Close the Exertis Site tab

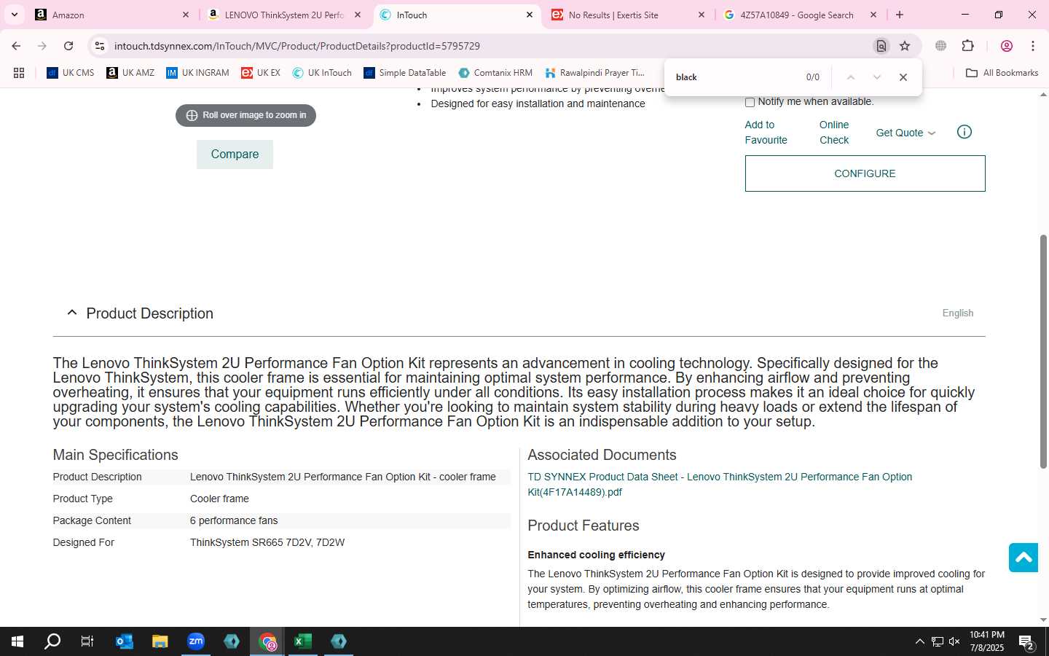pyautogui.click(x=702, y=15)
